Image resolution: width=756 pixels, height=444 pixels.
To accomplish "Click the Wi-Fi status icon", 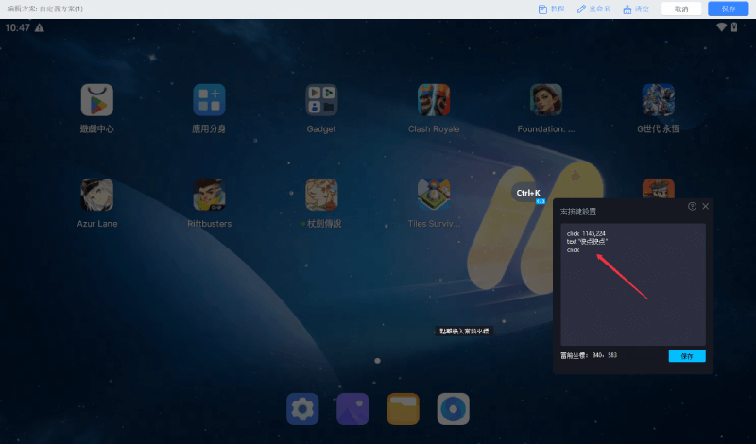I will tap(721, 27).
